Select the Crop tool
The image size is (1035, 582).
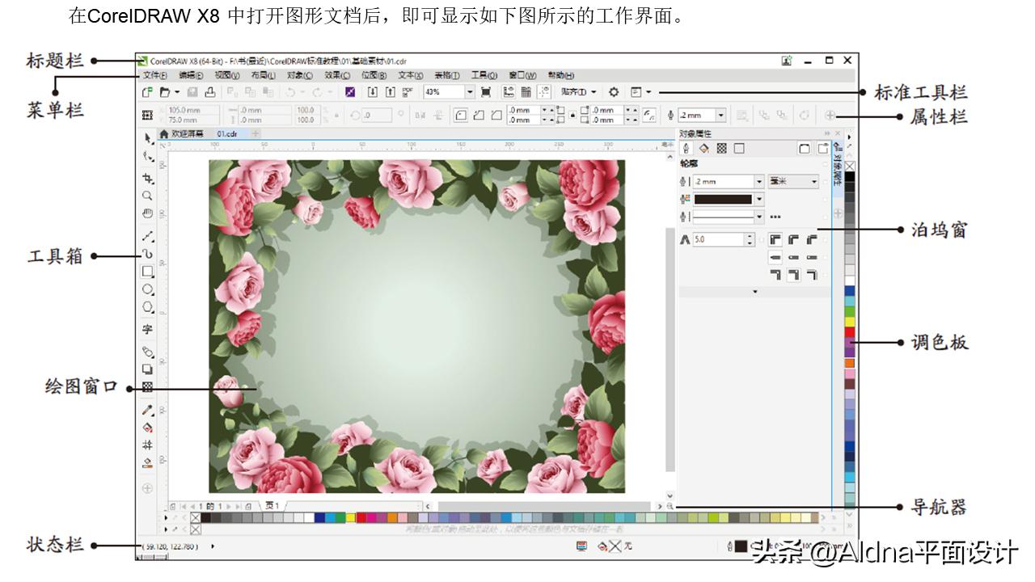point(147,176)
